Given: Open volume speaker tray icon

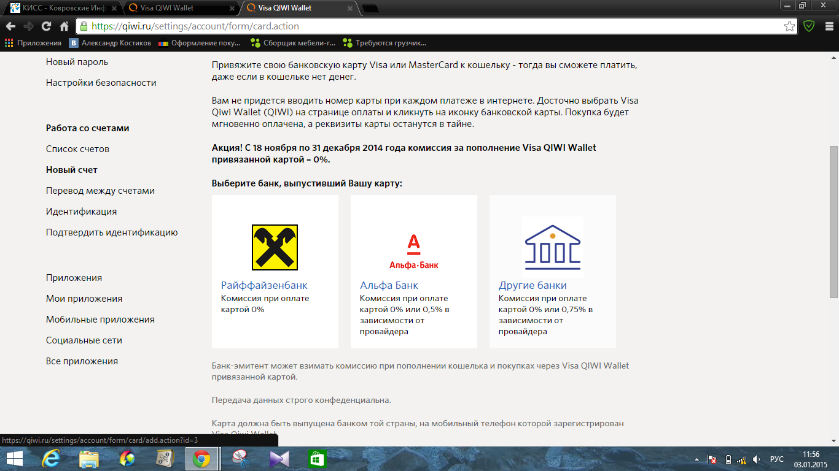Looking at the screenshot, I should tap(757, 459).
